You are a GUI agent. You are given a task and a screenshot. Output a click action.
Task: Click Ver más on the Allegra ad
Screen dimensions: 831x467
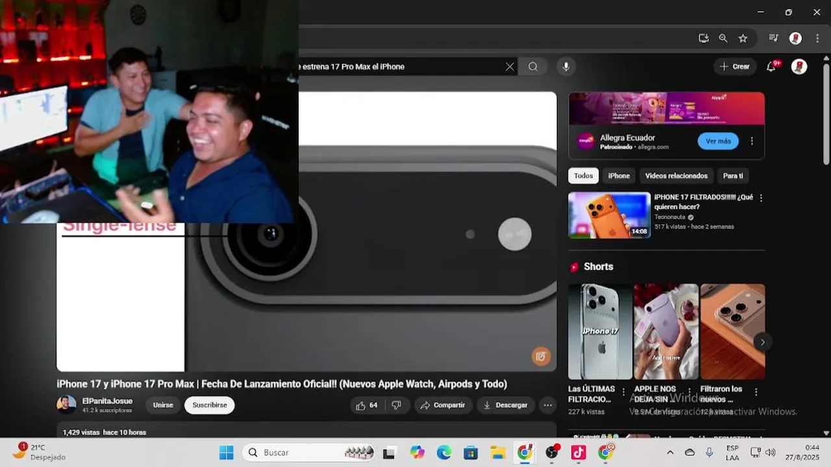pyautogui.click(x=718, y=141)
